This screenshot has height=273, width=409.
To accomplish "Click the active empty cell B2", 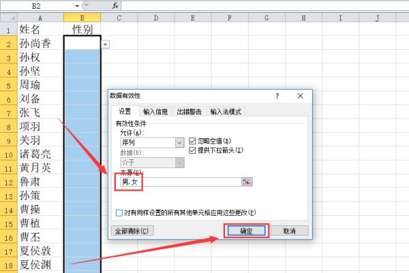I will 82,43.
